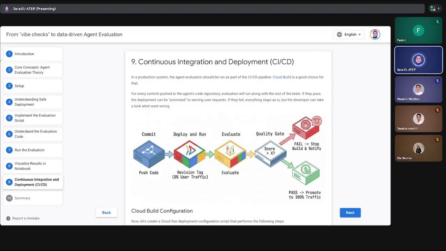Open Visualize Results in Notebook step
The width and height of the screenshot is (446, 251).
(x=33, y=166)
